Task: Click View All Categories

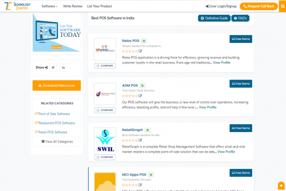Action: [x=57, y=142]
